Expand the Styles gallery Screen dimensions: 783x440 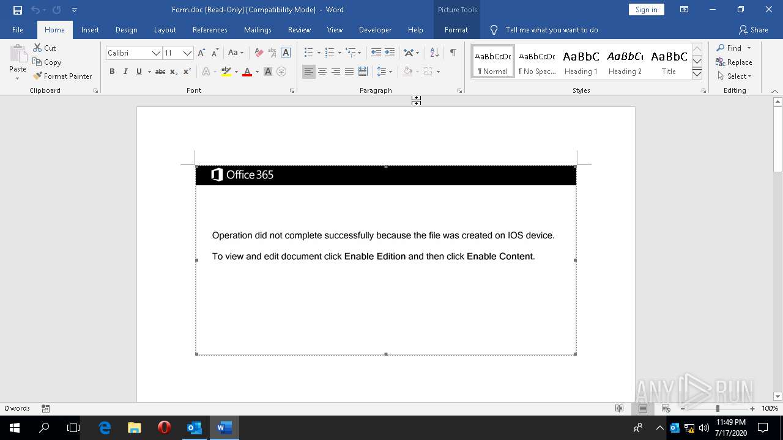coord(697,74)
